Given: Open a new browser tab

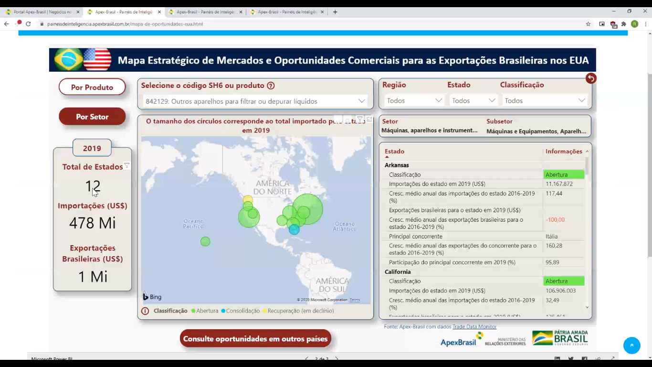Looking at the screenshot, I should coord(335,12).
